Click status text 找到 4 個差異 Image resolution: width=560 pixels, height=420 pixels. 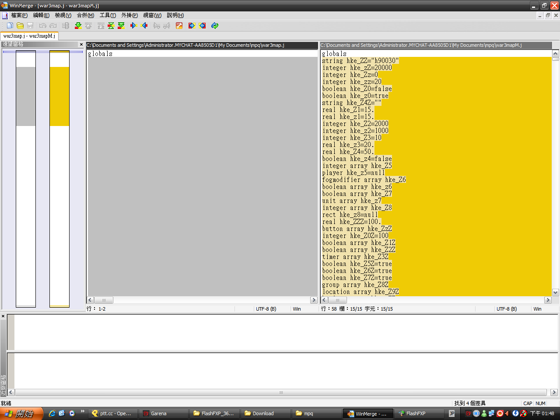click(470, 403)
